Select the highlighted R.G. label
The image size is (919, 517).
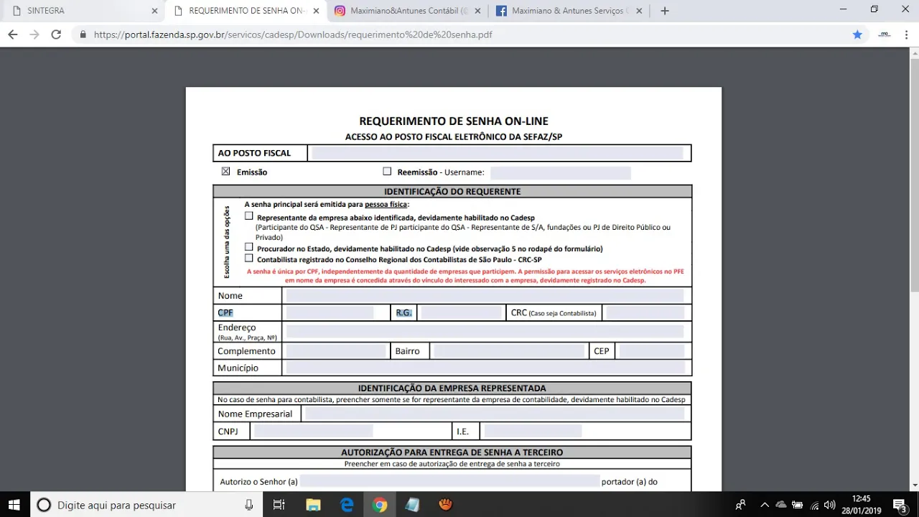403,313
